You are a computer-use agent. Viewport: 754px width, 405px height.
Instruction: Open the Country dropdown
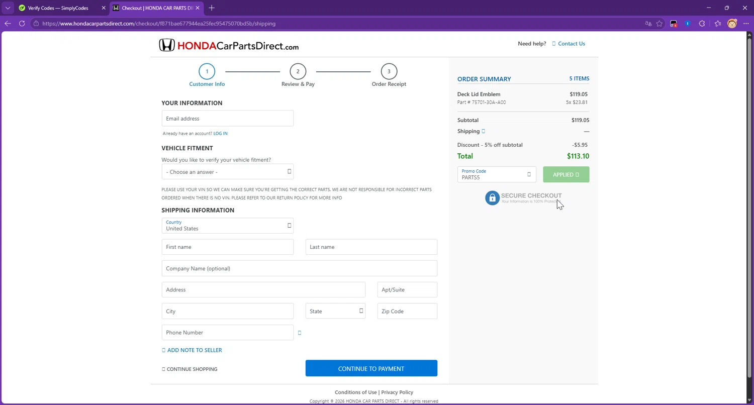(x=228, y=226)
